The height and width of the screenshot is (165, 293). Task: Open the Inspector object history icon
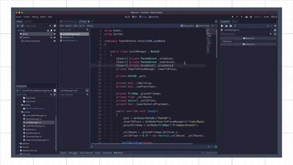pyautogui.click(x=275, y=26)
